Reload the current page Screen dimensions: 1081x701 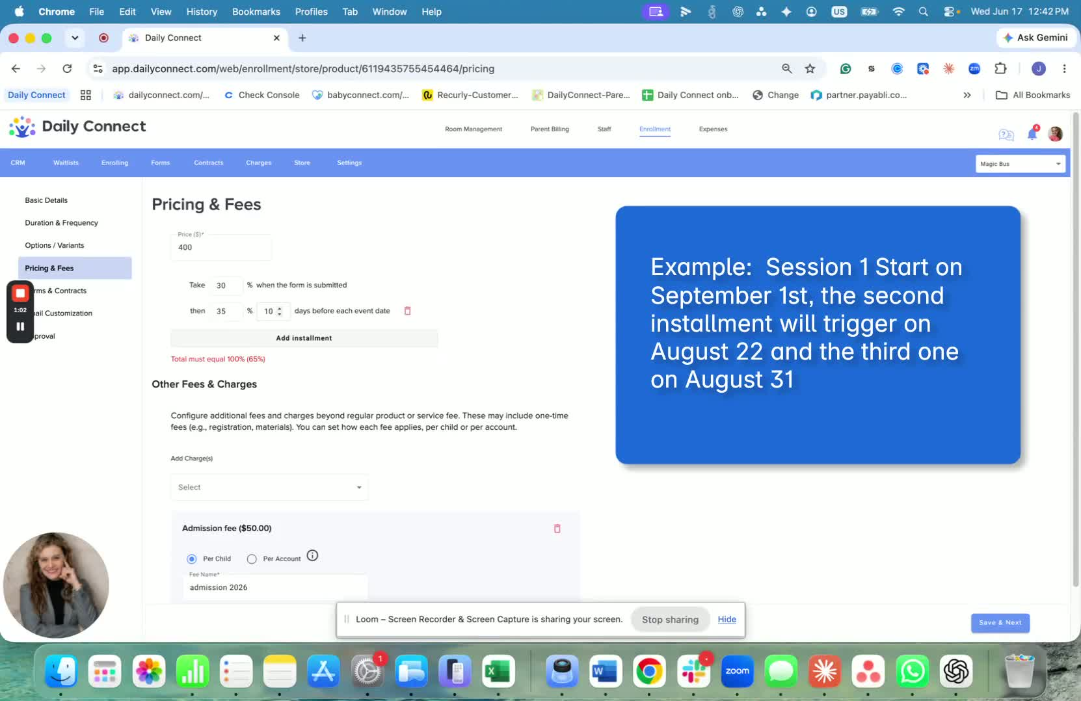coord(67,68)
